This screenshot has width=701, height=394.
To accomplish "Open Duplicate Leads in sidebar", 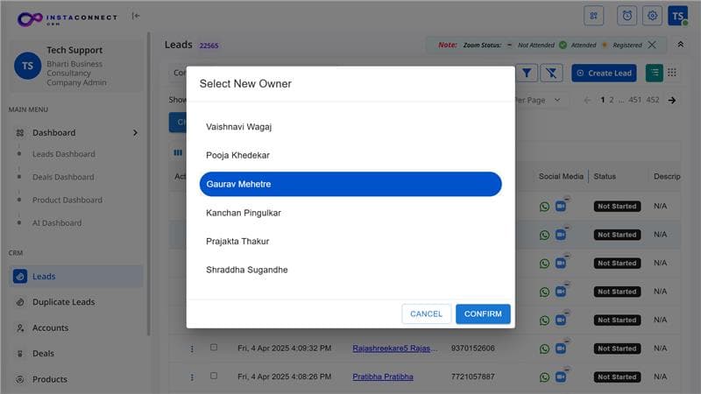I will click(63, 302).
